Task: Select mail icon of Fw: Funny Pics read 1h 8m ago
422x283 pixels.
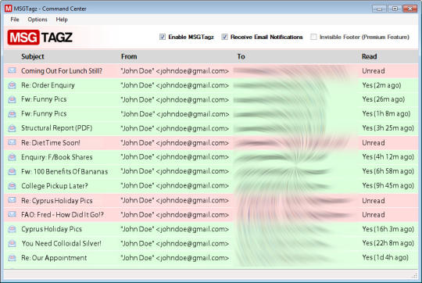Action: tap(12, 113)
